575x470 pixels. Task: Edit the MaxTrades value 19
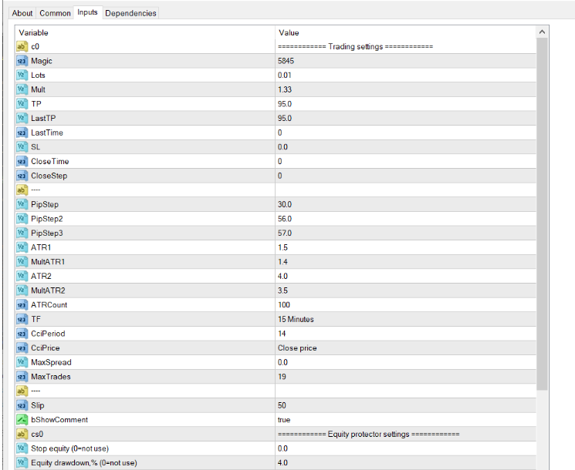coord(405,377)
